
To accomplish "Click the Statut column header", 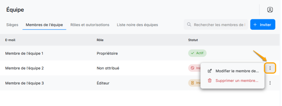I will pos(193,40).
